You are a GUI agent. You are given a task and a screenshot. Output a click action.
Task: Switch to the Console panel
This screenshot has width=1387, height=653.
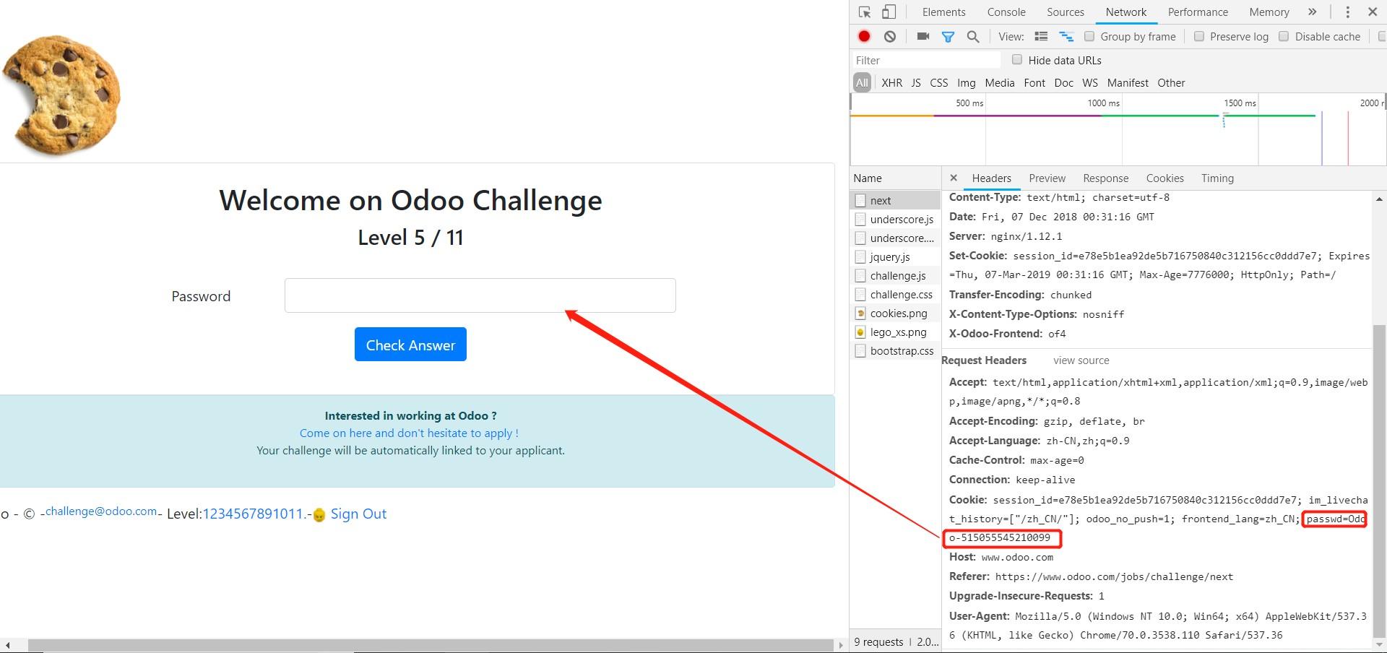[1006, 12]
